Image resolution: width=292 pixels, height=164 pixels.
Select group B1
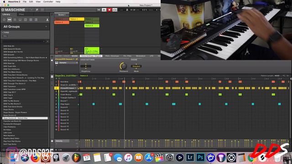[77, 50]
